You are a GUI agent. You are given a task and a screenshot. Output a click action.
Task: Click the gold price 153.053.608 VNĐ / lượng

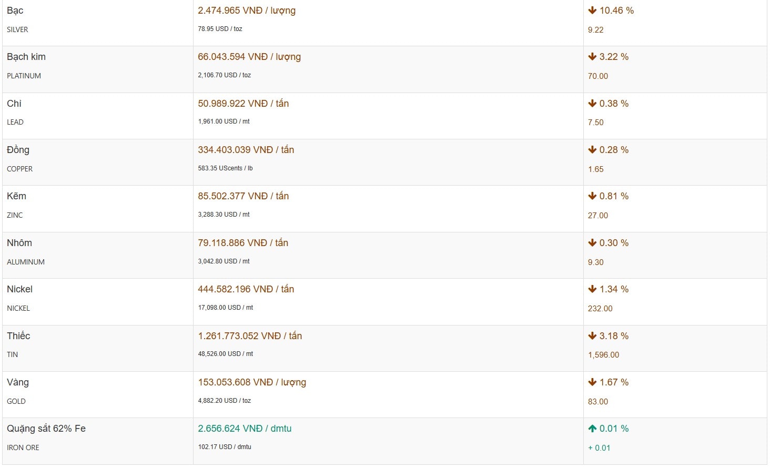point(252,382)
